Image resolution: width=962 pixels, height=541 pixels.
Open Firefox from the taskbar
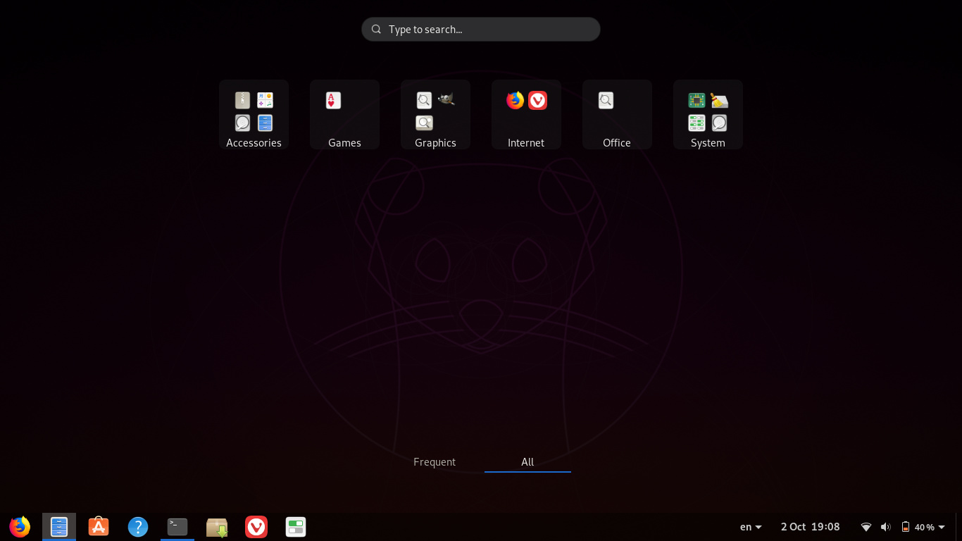pos(20,526)
